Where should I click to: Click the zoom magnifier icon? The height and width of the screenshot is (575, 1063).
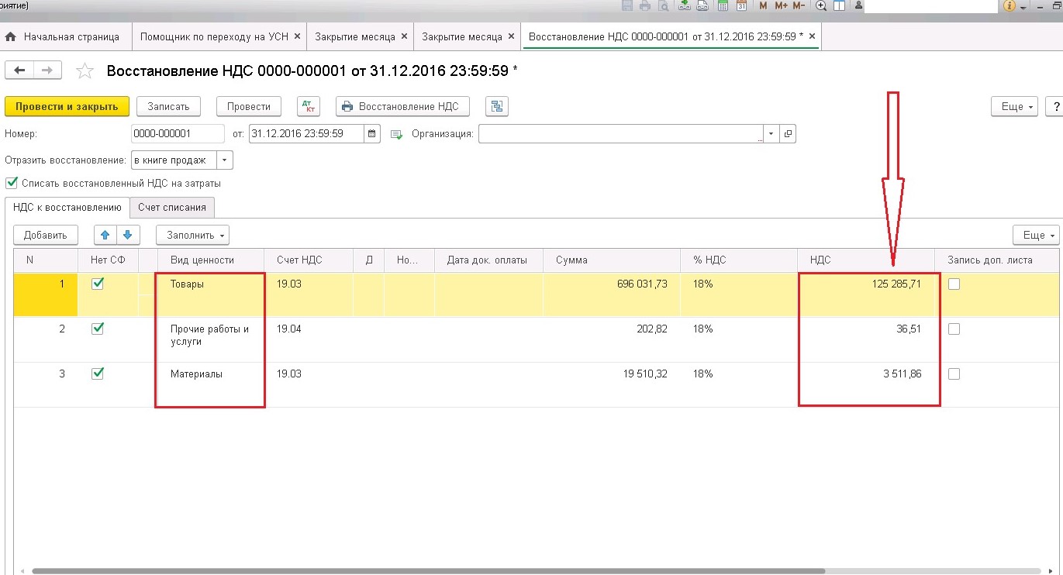pyautogui.click(x=821, y=6)
